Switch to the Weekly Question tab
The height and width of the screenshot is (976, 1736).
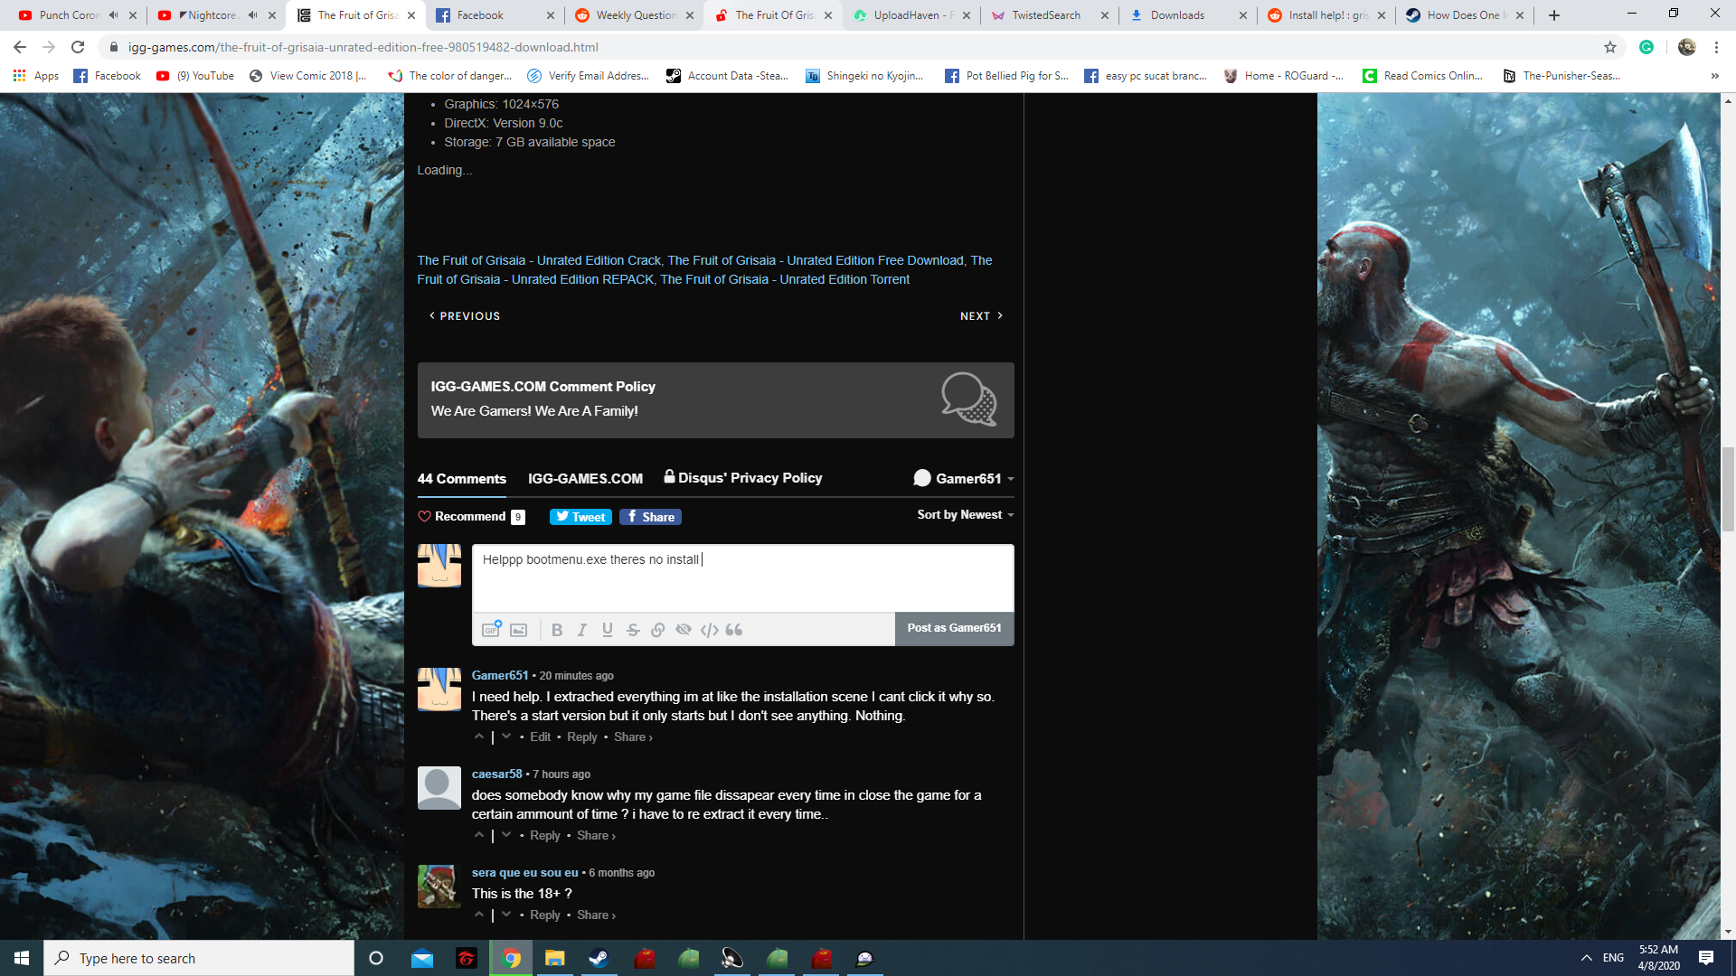pyautogui.click(x=634, y=15)
